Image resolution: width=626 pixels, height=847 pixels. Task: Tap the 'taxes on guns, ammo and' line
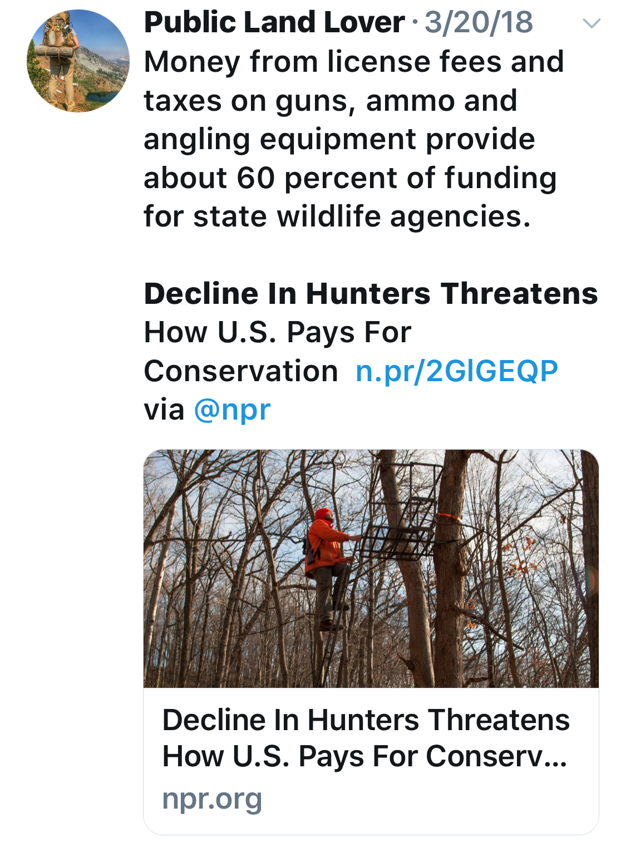point(331,101)
